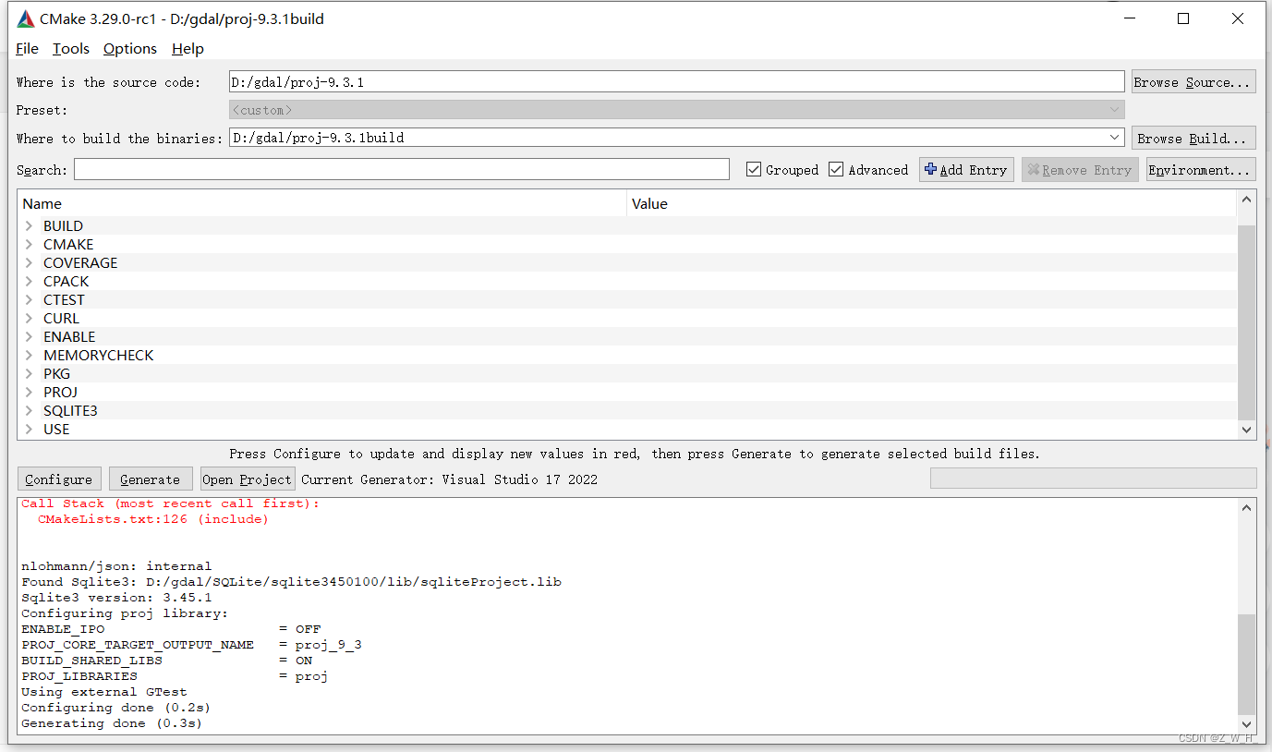Image resolution: width=1272 pixels, height=752 pixels.
Task: Click the Environment button
Action: click(1201, 170)
